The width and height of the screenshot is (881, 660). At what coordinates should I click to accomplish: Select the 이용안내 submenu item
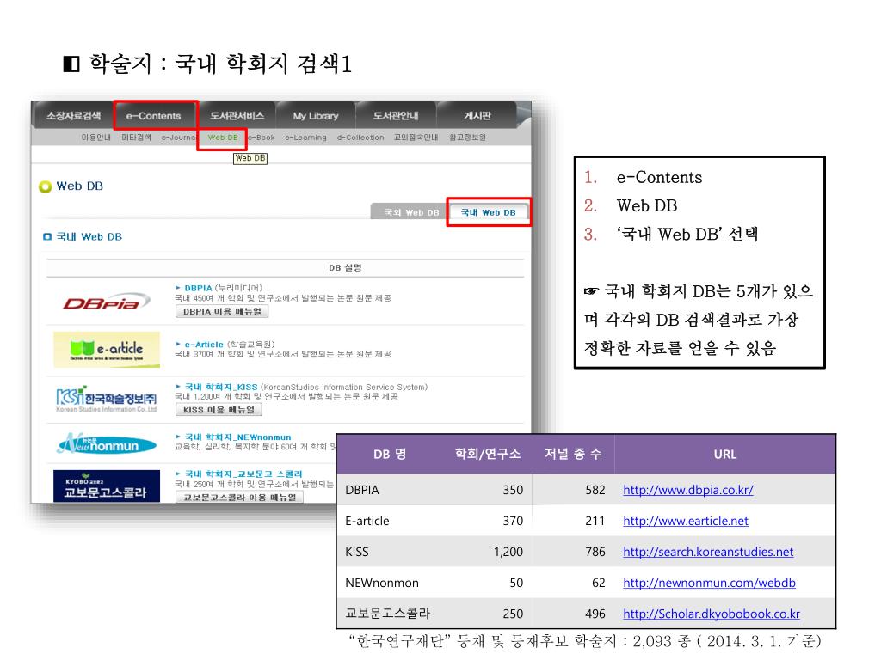tap(96, 137)
